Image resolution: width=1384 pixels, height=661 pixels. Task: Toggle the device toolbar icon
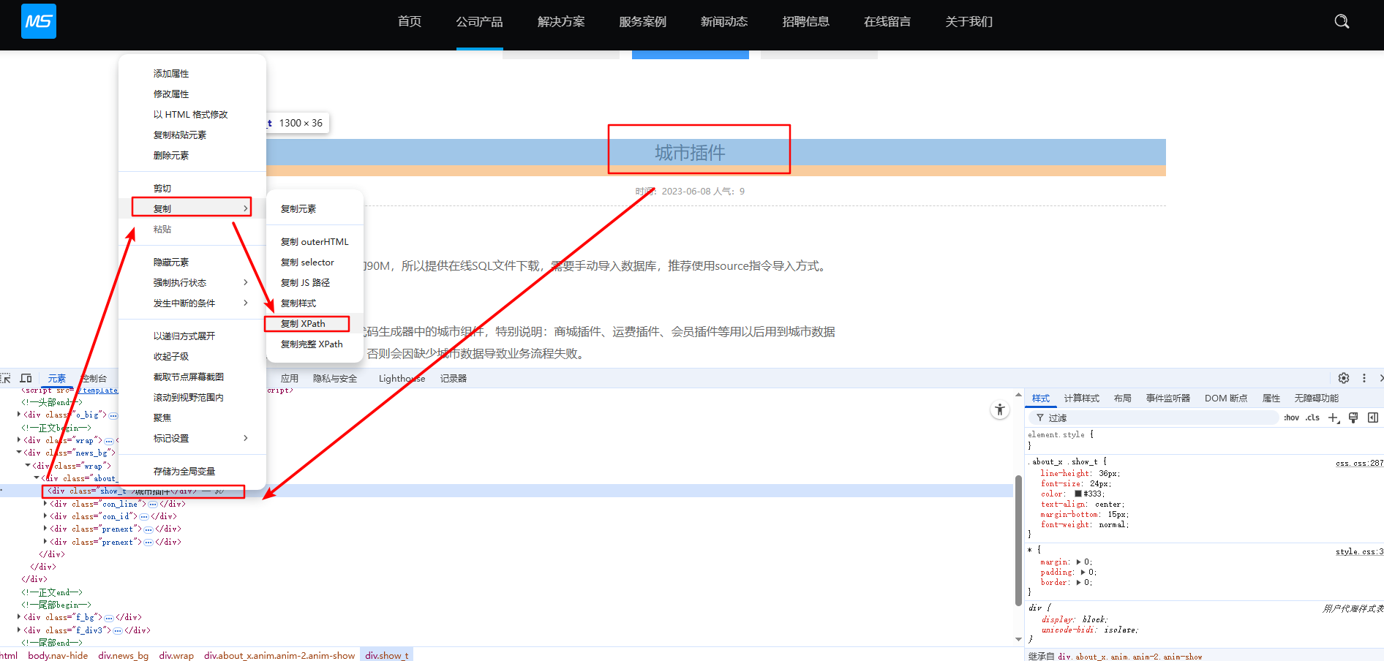[x=26, y=378]
